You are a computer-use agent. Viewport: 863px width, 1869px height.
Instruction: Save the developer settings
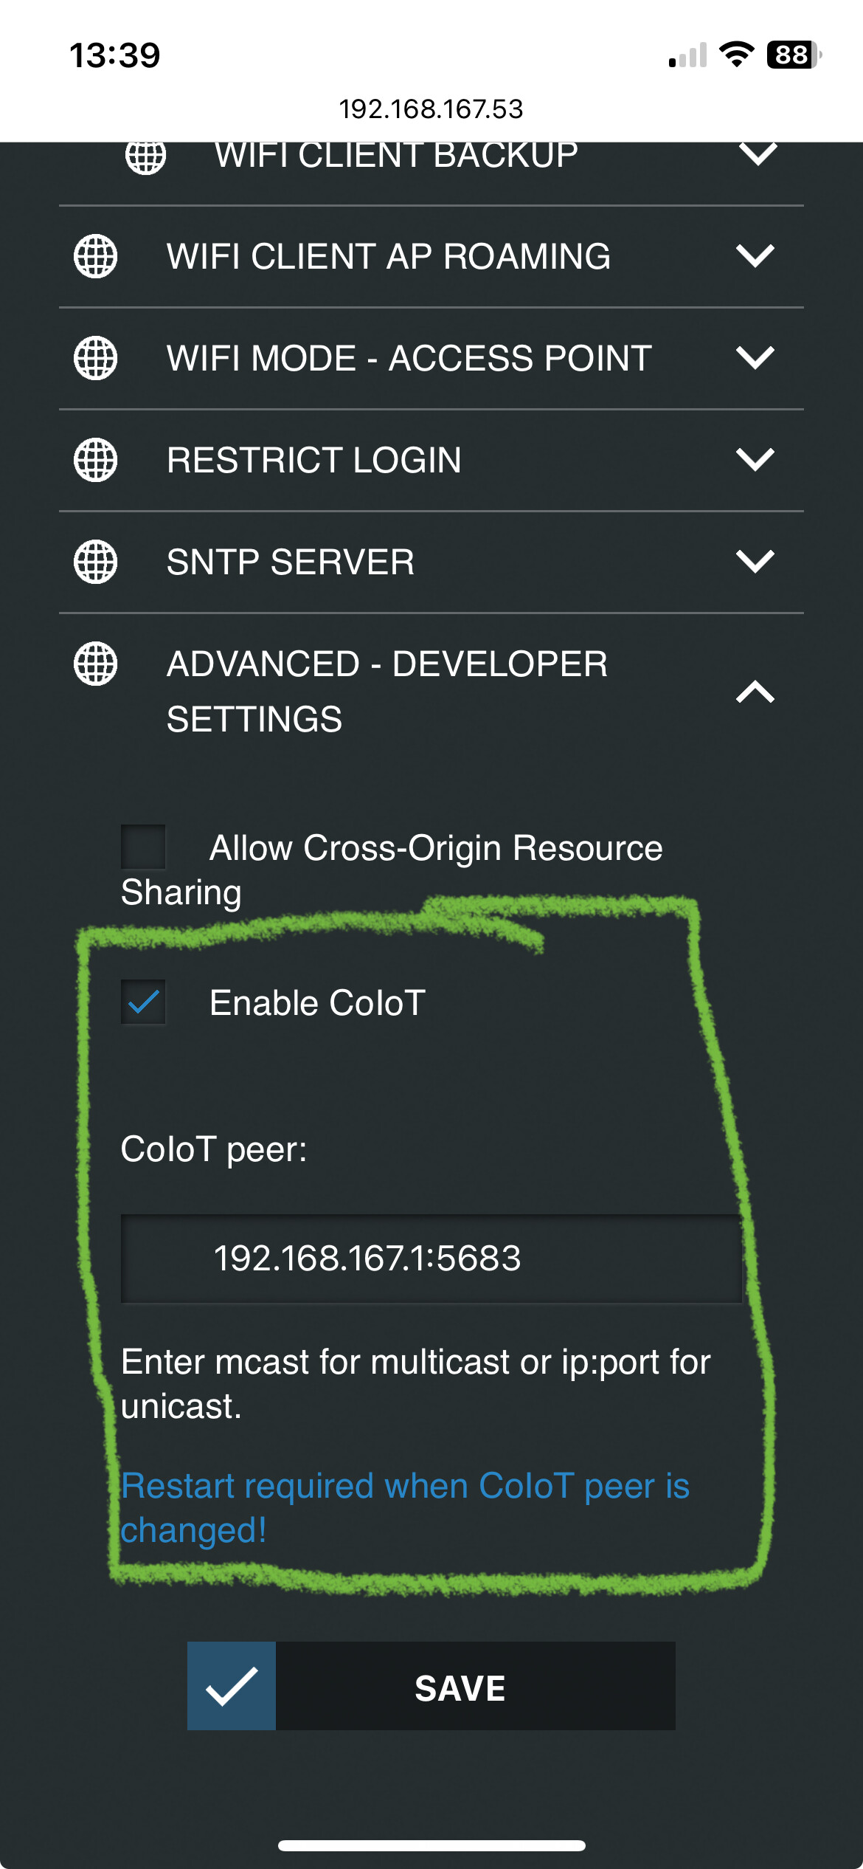tap(431, 1686)
